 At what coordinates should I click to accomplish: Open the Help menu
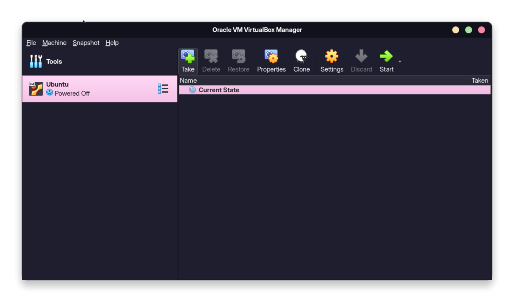[111, 43]
